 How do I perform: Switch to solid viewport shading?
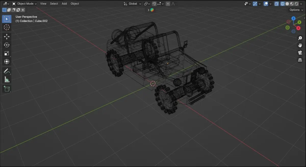(287, 4)
